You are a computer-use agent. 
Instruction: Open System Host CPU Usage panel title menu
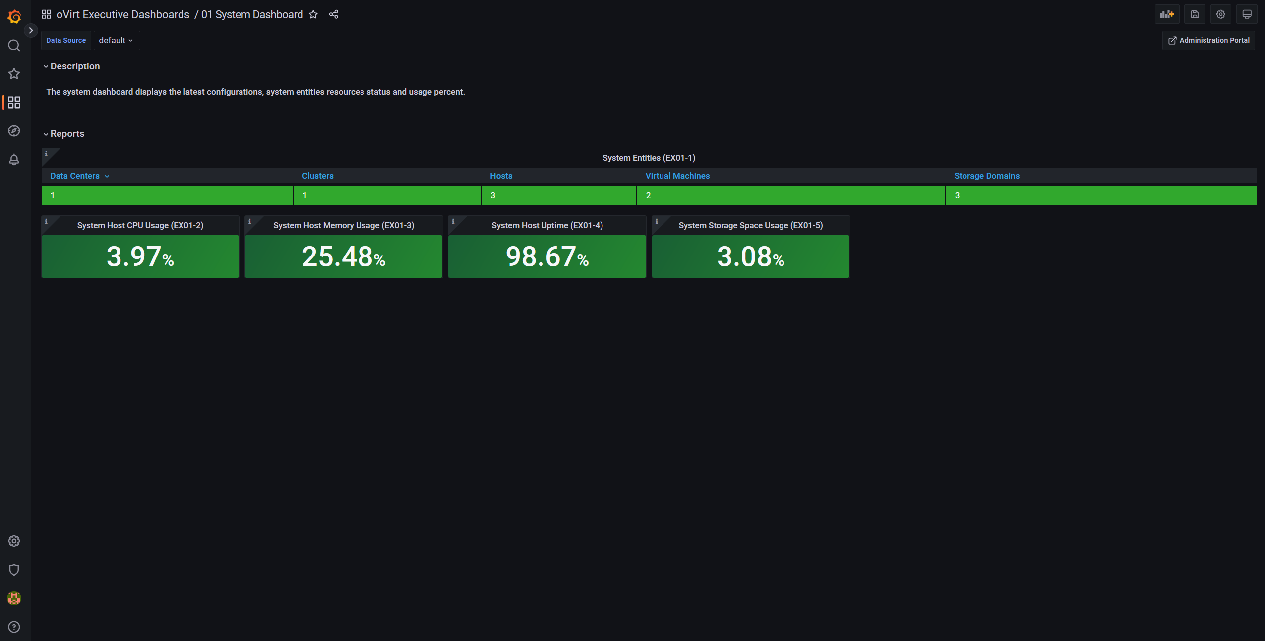(x=140, y=225)
